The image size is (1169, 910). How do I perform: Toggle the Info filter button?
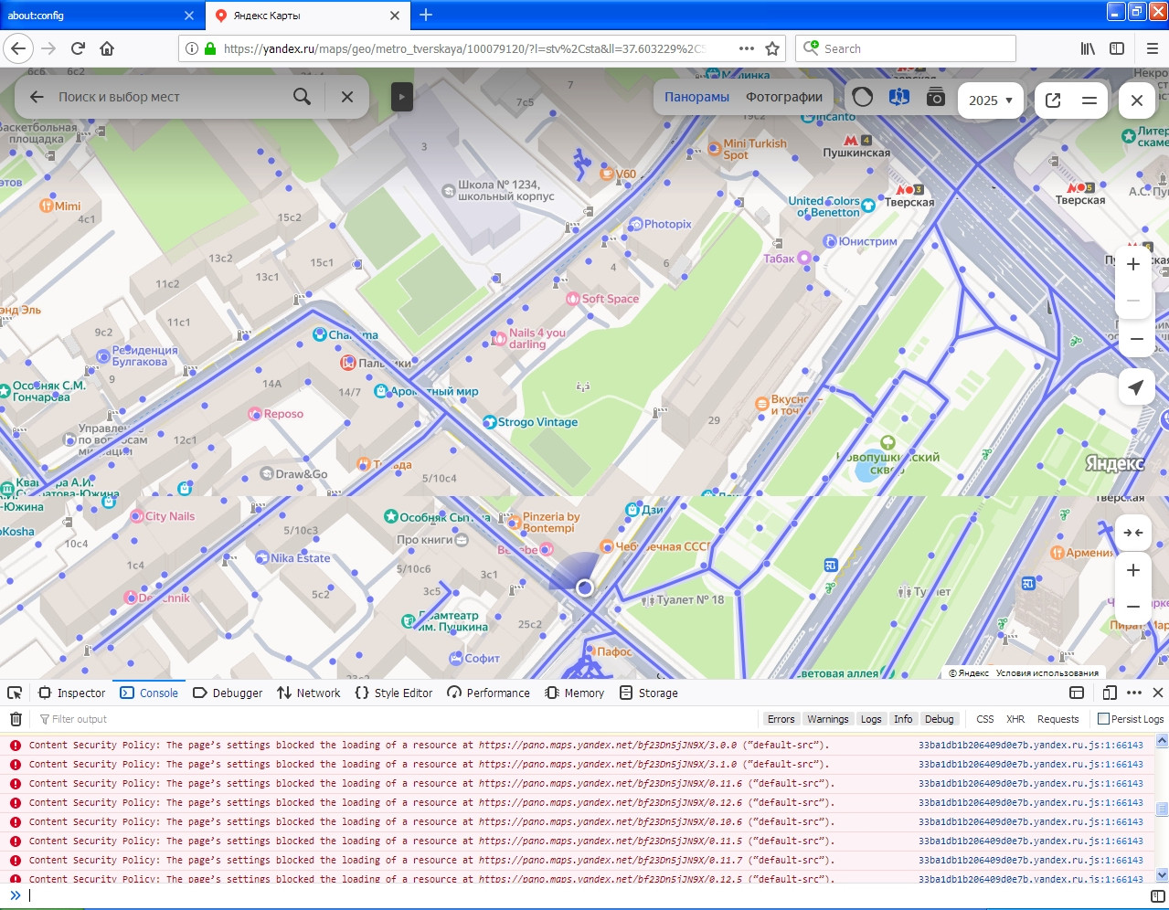tap(903, 719)
